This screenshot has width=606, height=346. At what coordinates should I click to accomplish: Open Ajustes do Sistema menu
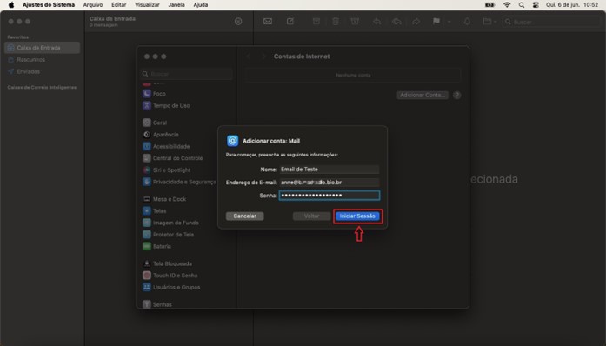(49, 5)
